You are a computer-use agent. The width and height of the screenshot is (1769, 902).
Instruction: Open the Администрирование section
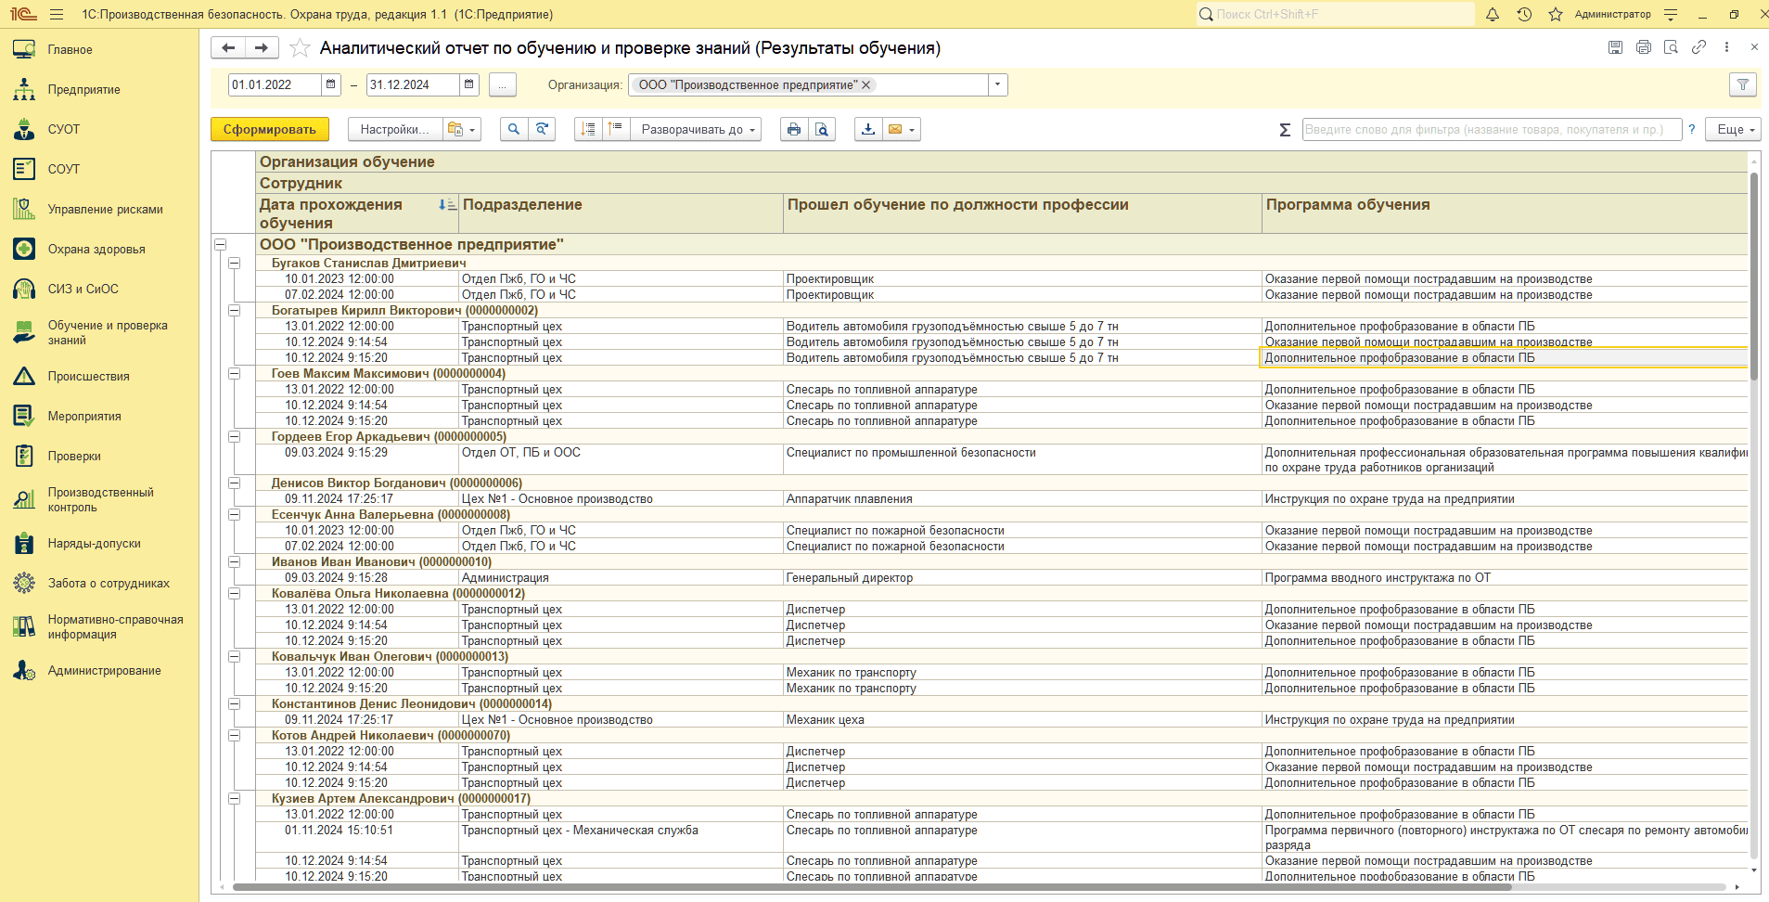coord(99,671)
